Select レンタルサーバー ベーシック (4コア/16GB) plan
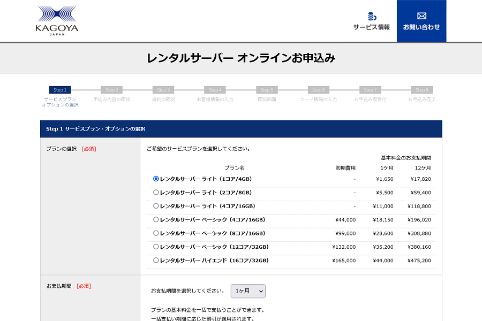The height and width of the screenshot is (321, 482). coord(156,219)
